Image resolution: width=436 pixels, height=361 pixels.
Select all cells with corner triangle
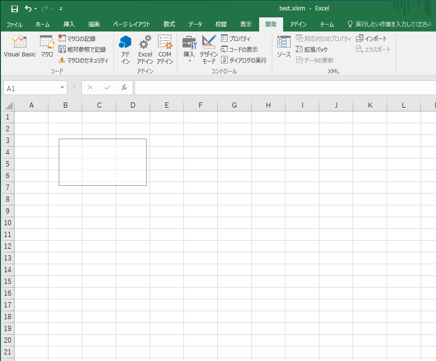(8, 105)
